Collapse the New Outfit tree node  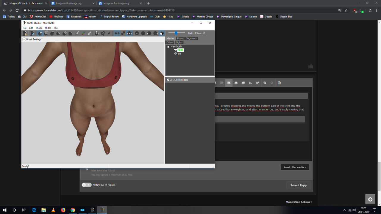click(168, 47)
